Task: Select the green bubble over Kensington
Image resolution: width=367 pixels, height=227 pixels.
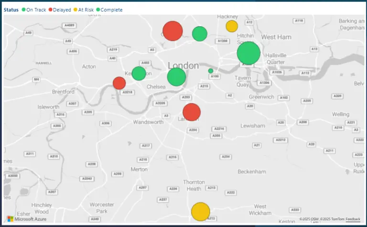Action: [x=139, y=73]
